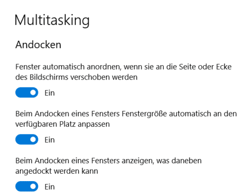Click the Multitasking page title

coord(52,20)
